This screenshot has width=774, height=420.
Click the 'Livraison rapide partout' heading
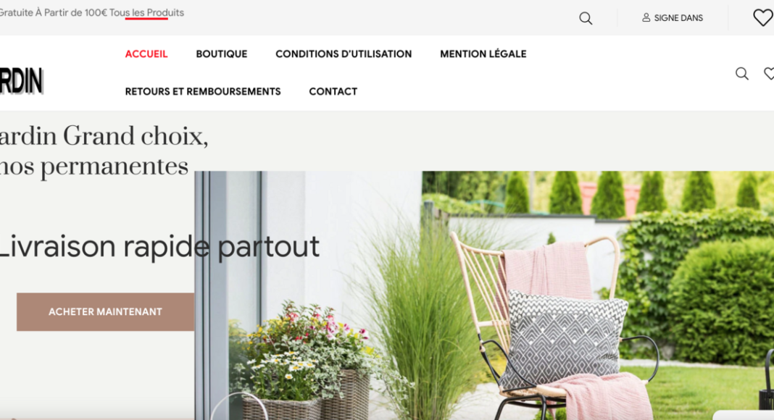159,246
